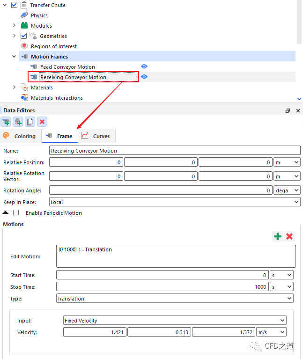Open the motion Type dropdown
The height and width of the screenshot is (359, 303).
tap(174, 298)
